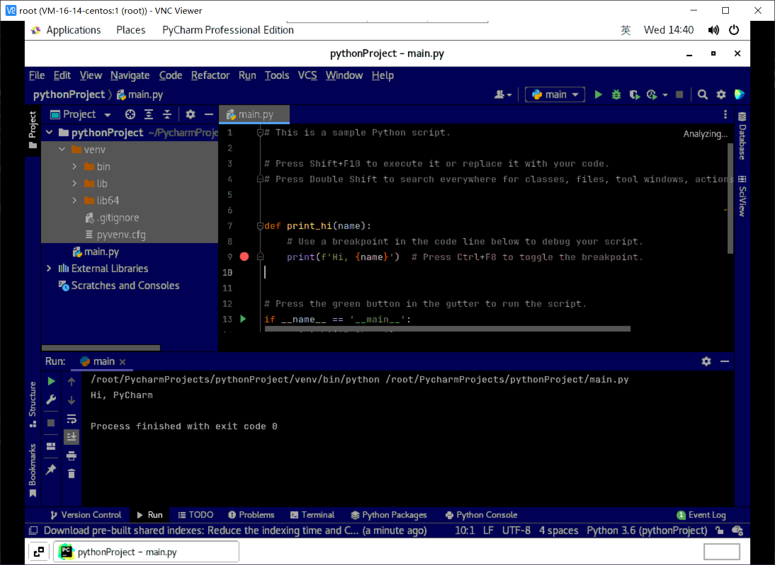
Task: Click Collapse All icon in Project panel
Action: tap(167, 114)
